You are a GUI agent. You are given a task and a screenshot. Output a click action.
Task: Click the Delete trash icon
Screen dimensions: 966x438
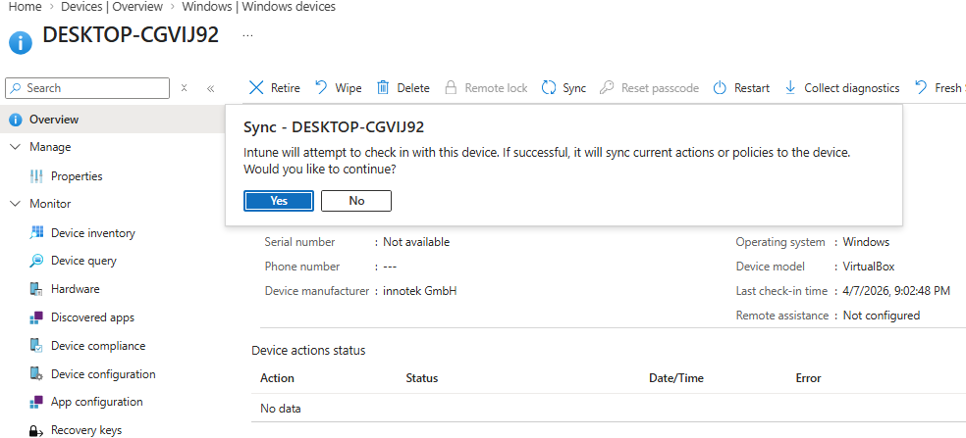point(384,88)
